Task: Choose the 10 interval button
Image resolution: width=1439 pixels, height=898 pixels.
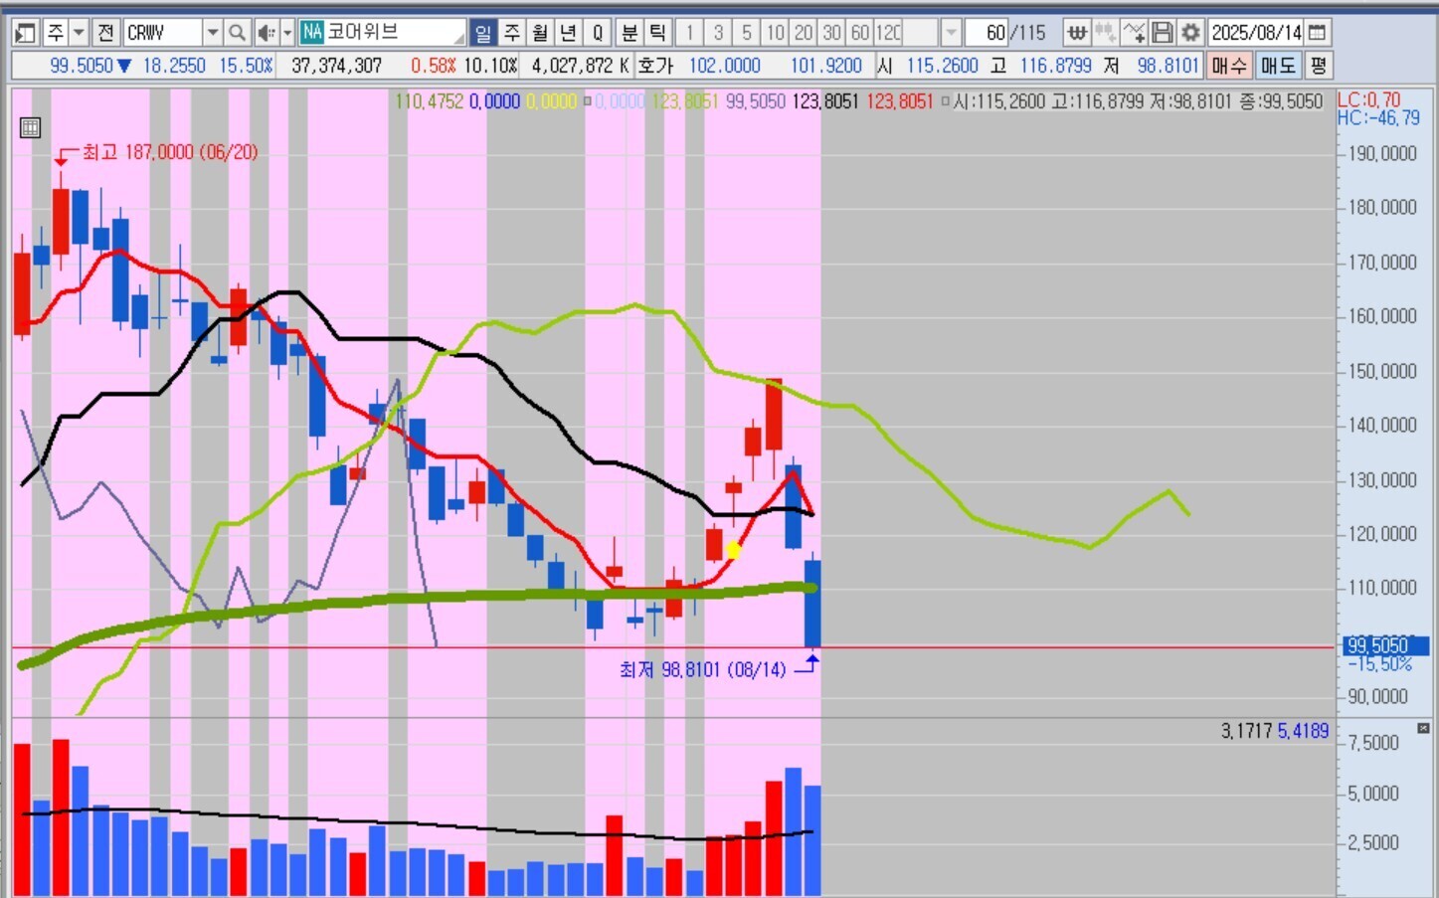Action: tap(776, 33)
